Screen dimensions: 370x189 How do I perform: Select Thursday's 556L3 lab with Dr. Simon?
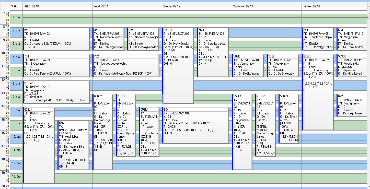click(x=289, y=119)
